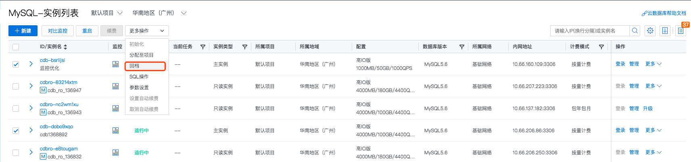
Task: Select 设置自动续费 from the menu
Action: pyautogui.click(x=147, y=98)
